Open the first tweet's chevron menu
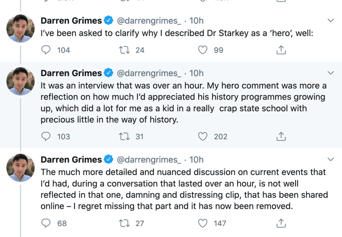The width and height of the screenshot is (342, 237). [331, 20]
